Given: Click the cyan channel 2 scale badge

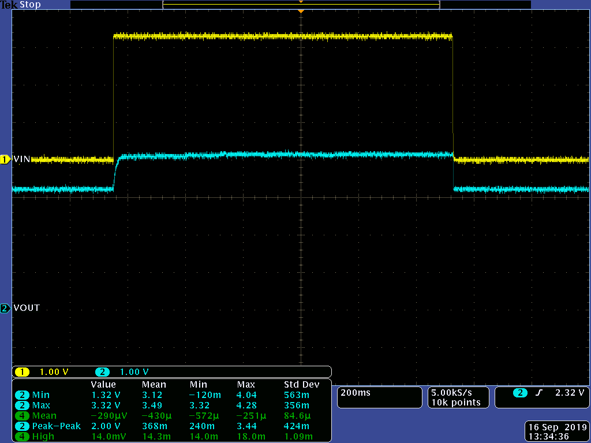Looking at the screenshot, I should point(102,372).
